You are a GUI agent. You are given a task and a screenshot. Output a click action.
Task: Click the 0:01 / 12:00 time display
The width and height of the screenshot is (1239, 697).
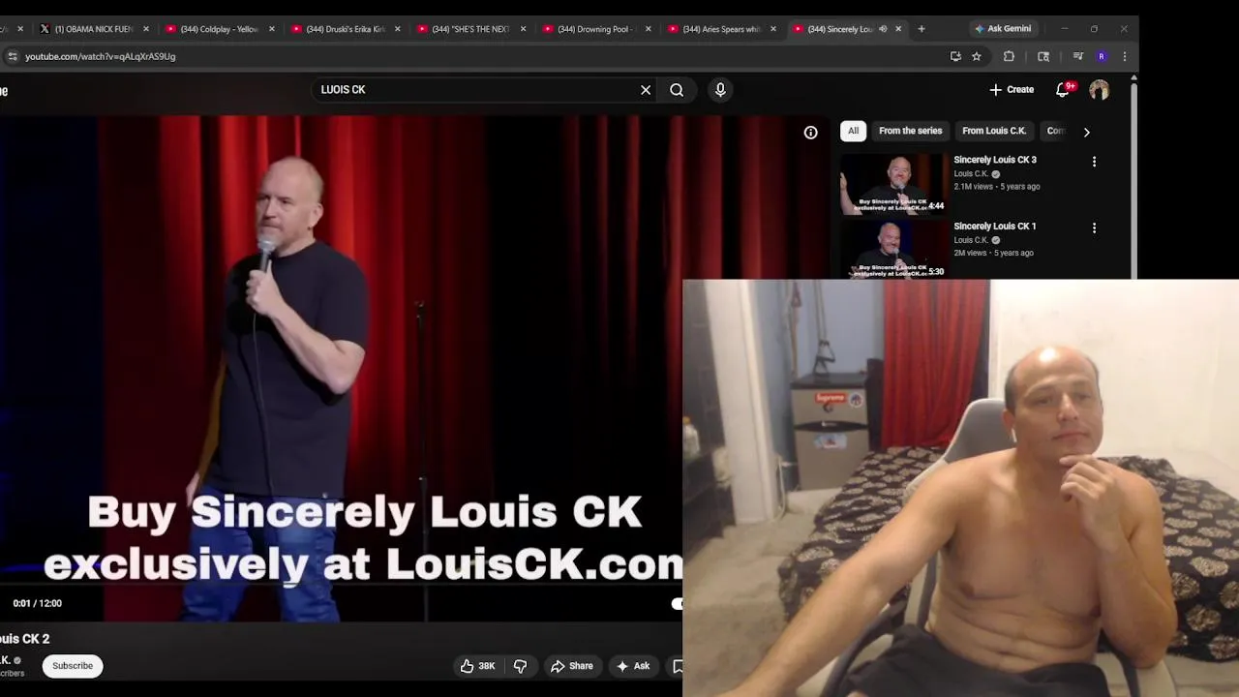point(38,603)
